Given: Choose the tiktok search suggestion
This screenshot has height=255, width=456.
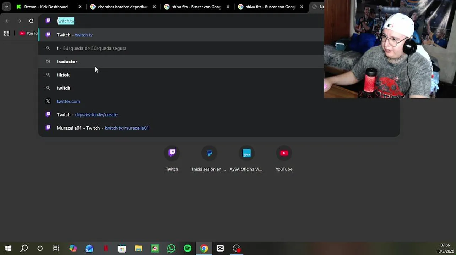Looking at the screenshot, I should [x=219, y=75].
